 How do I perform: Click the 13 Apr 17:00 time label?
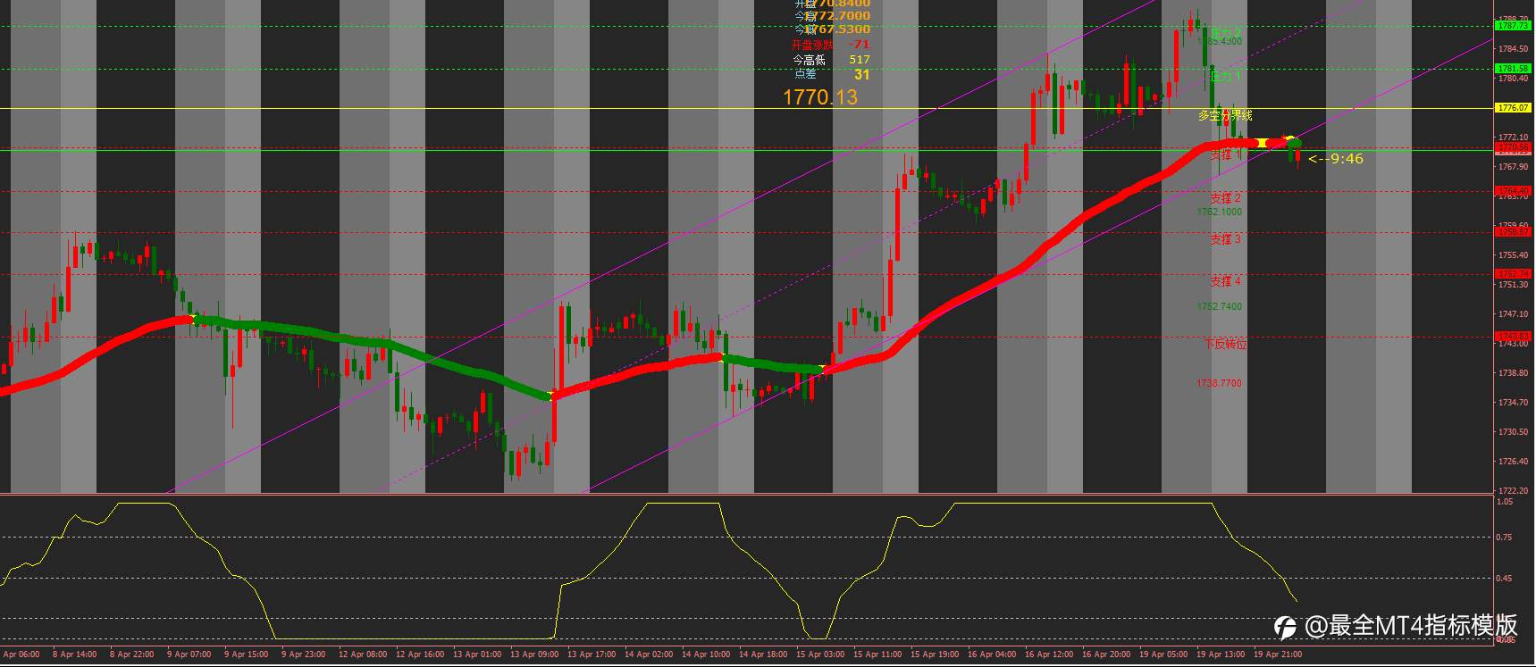coord(592,654)
